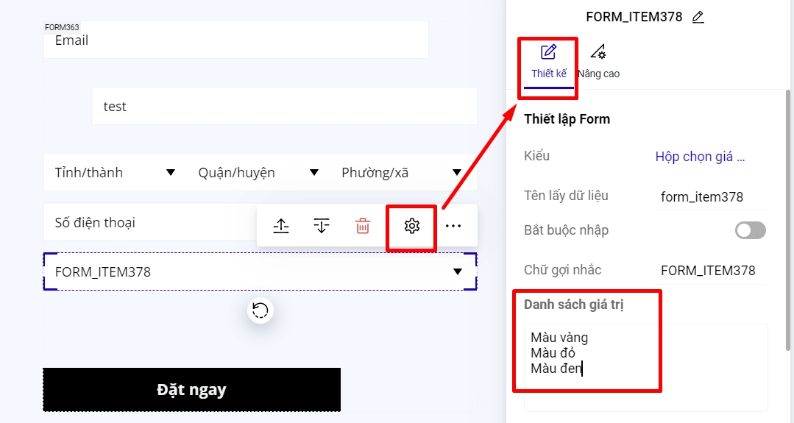Viewport: 794px width, 423px height.
Task: Edit FORM_ITEM378 name with pencil icon
Action: click(698, 17)
